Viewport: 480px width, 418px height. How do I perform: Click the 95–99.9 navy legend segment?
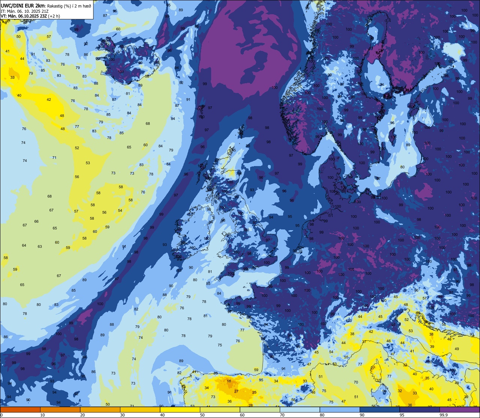point(420,409)
